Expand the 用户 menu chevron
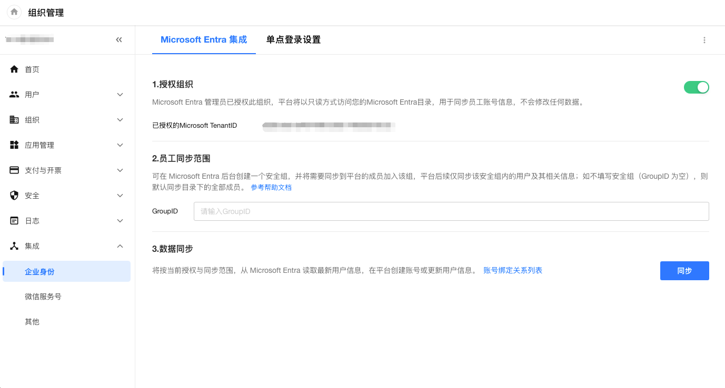This screenshot has width=725, height=388. coord(120,95)
